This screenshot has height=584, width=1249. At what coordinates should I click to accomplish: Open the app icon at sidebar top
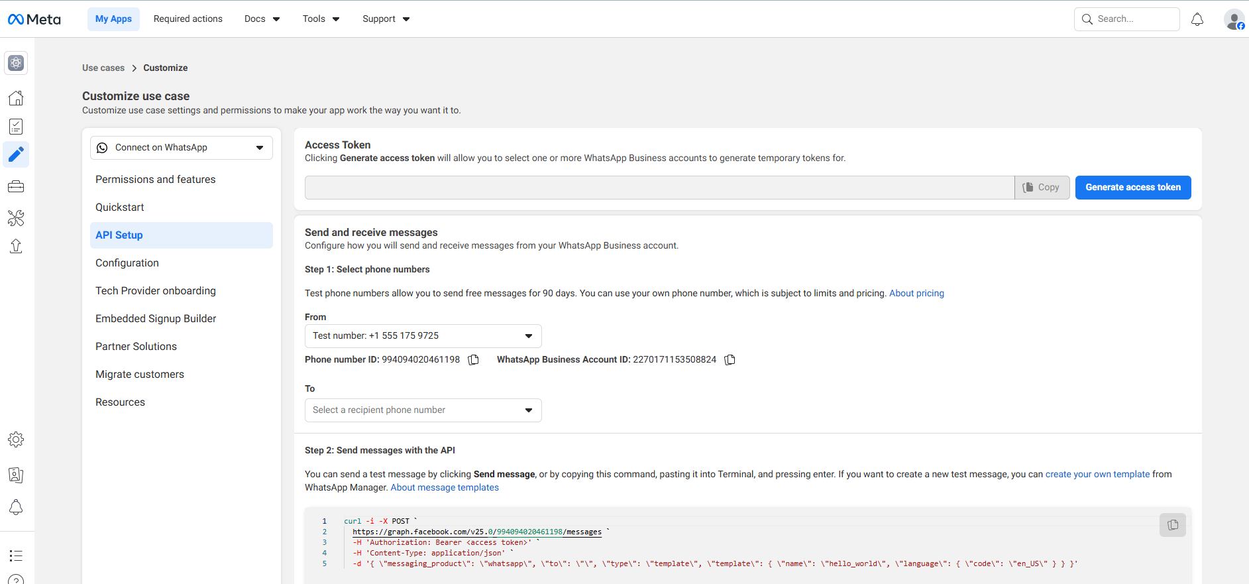16,63
